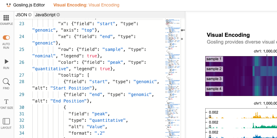Click the info icon beside JavaScript
277x138 pixels.
pyautogui.click(x=58, y=15)
